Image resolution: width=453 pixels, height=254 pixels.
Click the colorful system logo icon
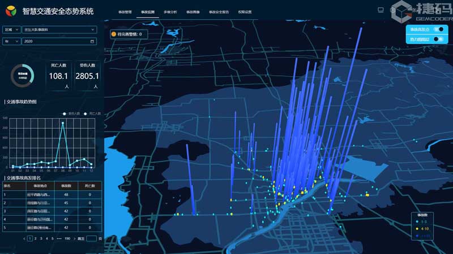click(11, 11)
